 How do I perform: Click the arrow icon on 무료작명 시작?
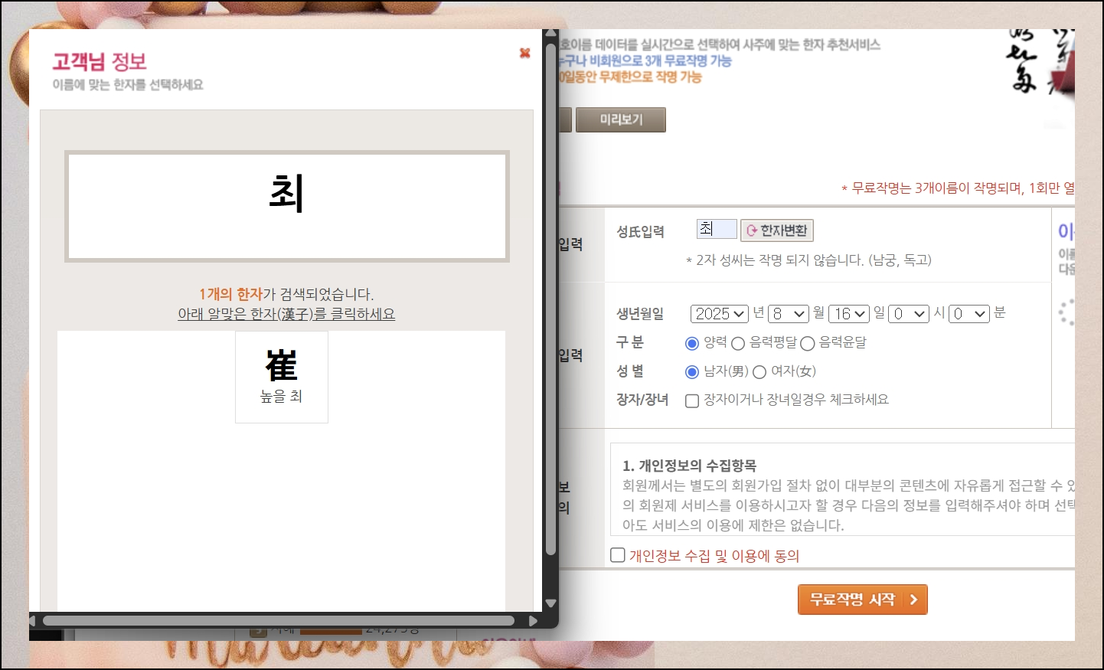click(913, 600)
